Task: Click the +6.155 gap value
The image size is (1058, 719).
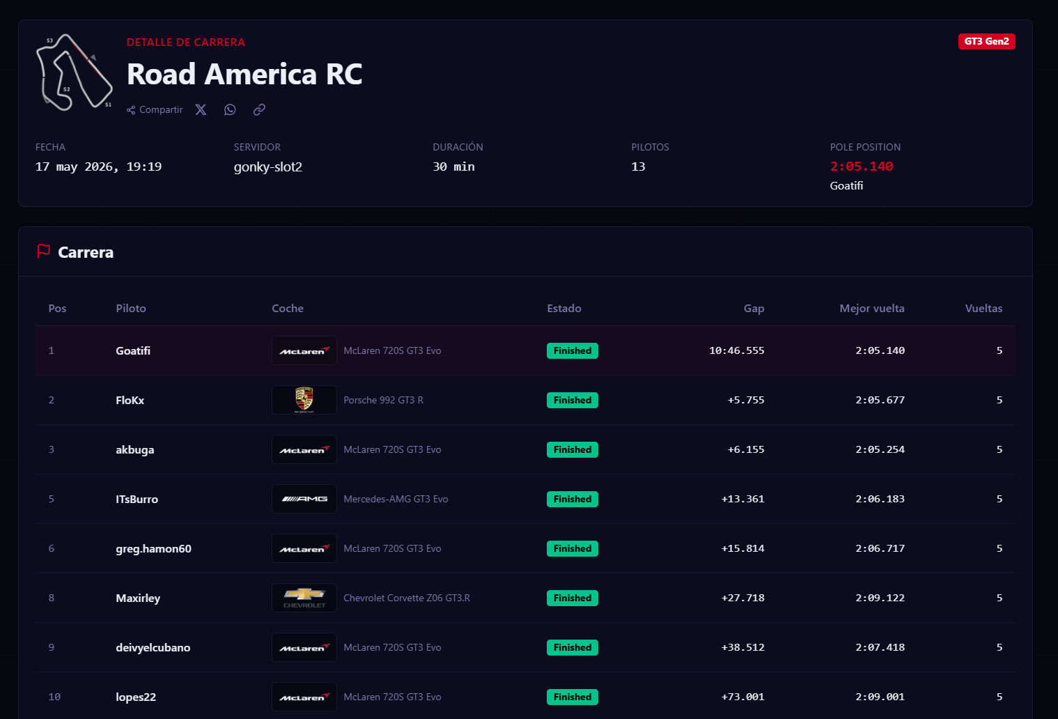Action: [x=746, y=449]
